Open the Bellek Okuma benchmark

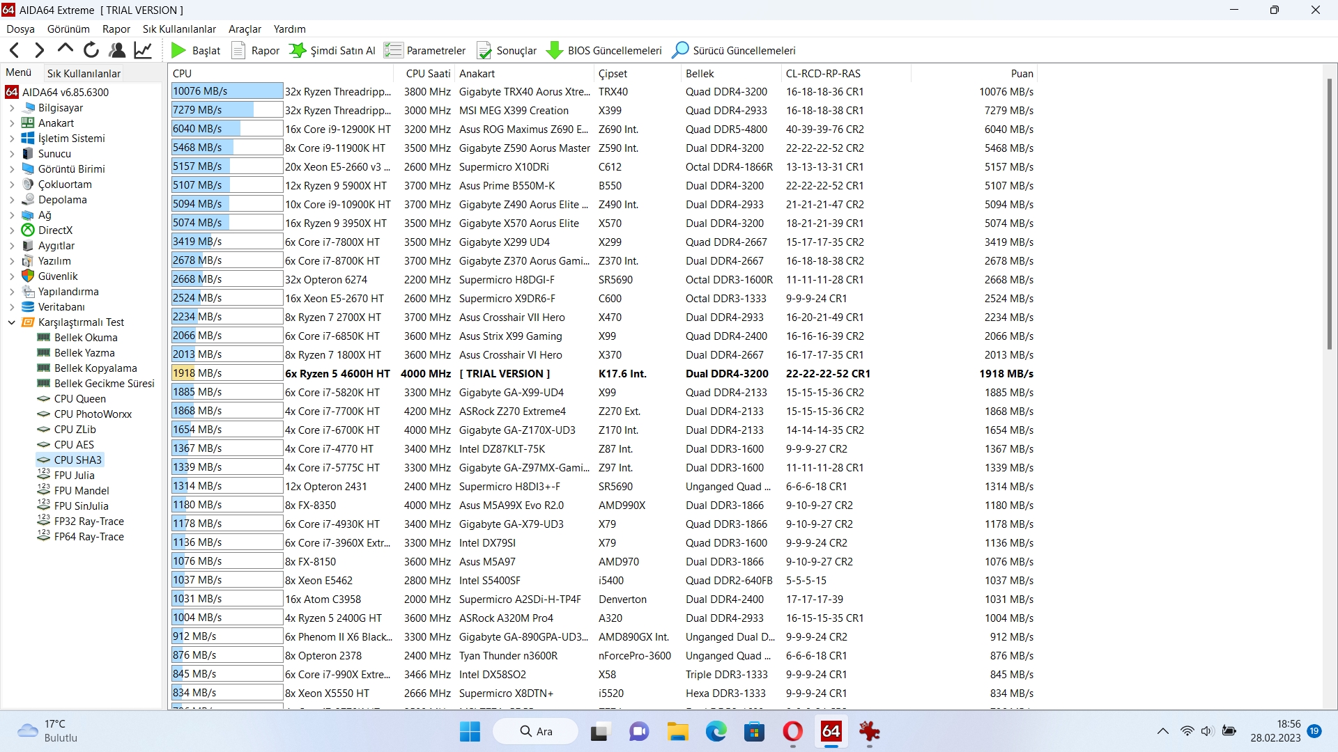coord(77,338)
